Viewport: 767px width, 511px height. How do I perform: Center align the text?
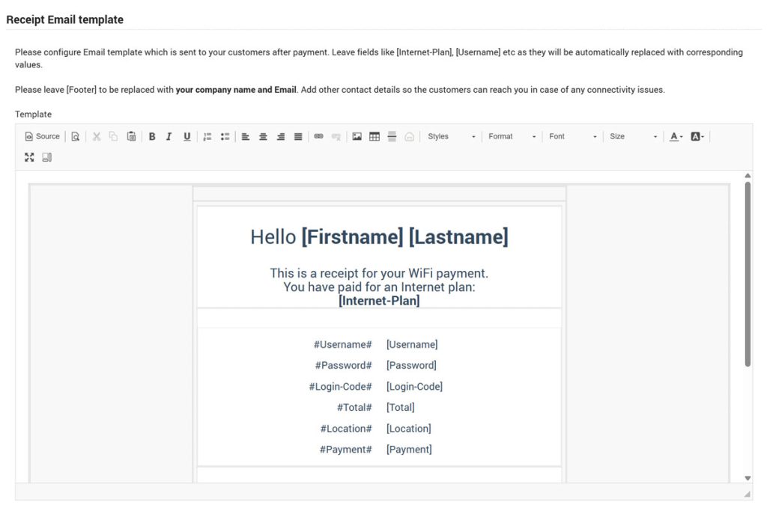tap(263, 136)
